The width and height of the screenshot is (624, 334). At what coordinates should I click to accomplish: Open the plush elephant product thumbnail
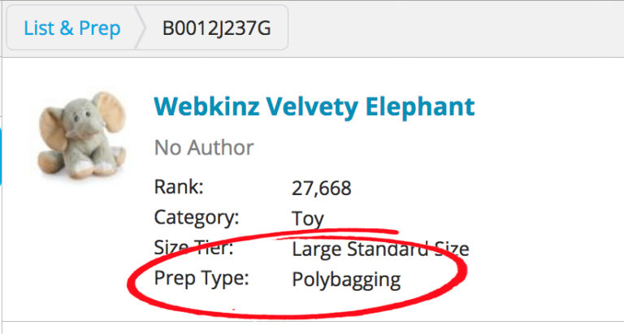tap(81, 135)
